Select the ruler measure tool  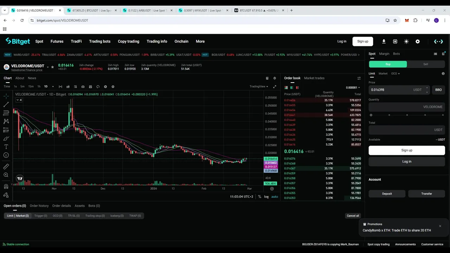click(6, 167)
